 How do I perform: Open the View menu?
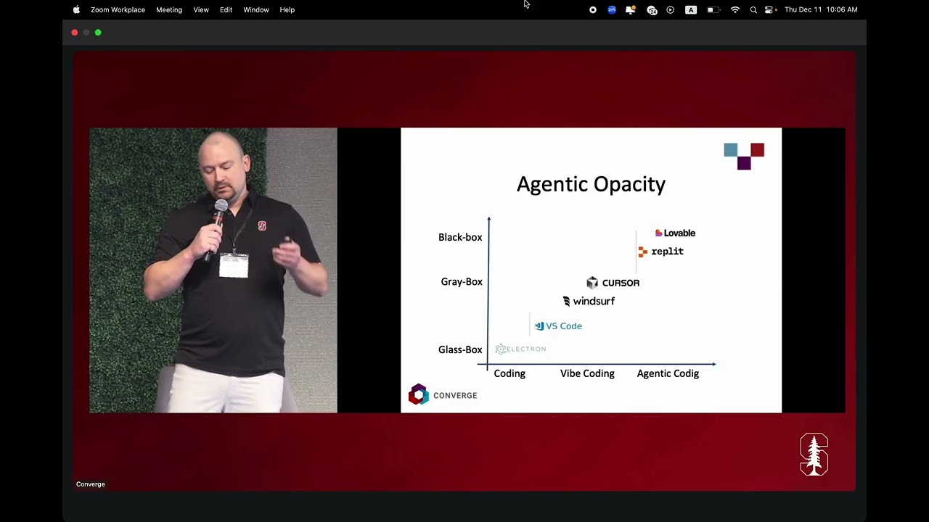point(201,9)
